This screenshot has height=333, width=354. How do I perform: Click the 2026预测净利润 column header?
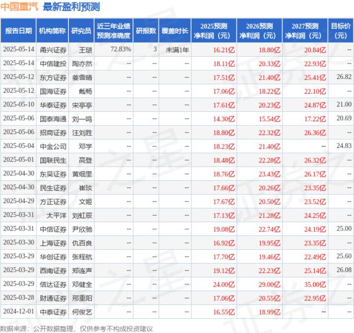(x=259, y=31)
